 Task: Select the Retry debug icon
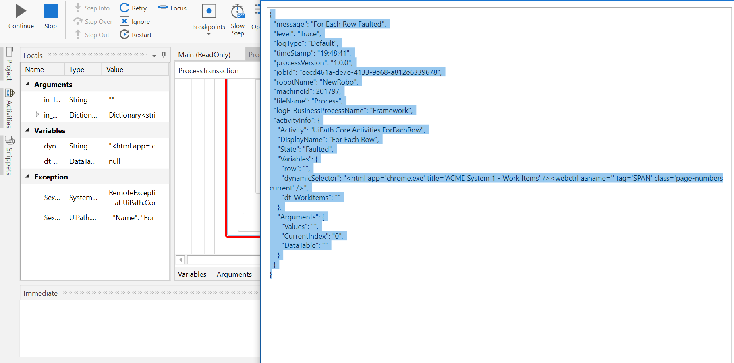point(123,7)
